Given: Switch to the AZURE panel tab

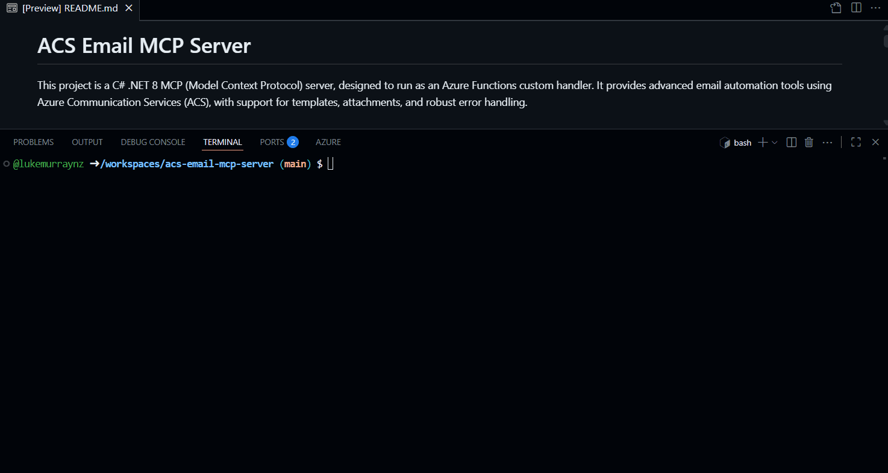Looking at the screenshot, I should [x=328, y=142].
